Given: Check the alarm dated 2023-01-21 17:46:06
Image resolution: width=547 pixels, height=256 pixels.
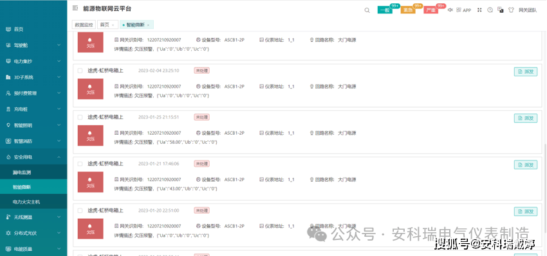Looking at the screenshot, I should [80, 164].
